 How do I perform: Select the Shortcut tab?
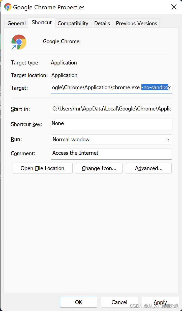[x=42, y=22]
